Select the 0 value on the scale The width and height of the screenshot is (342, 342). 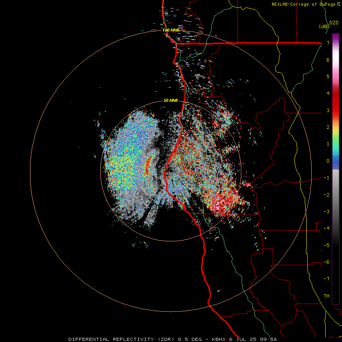(x=328, y=161)
